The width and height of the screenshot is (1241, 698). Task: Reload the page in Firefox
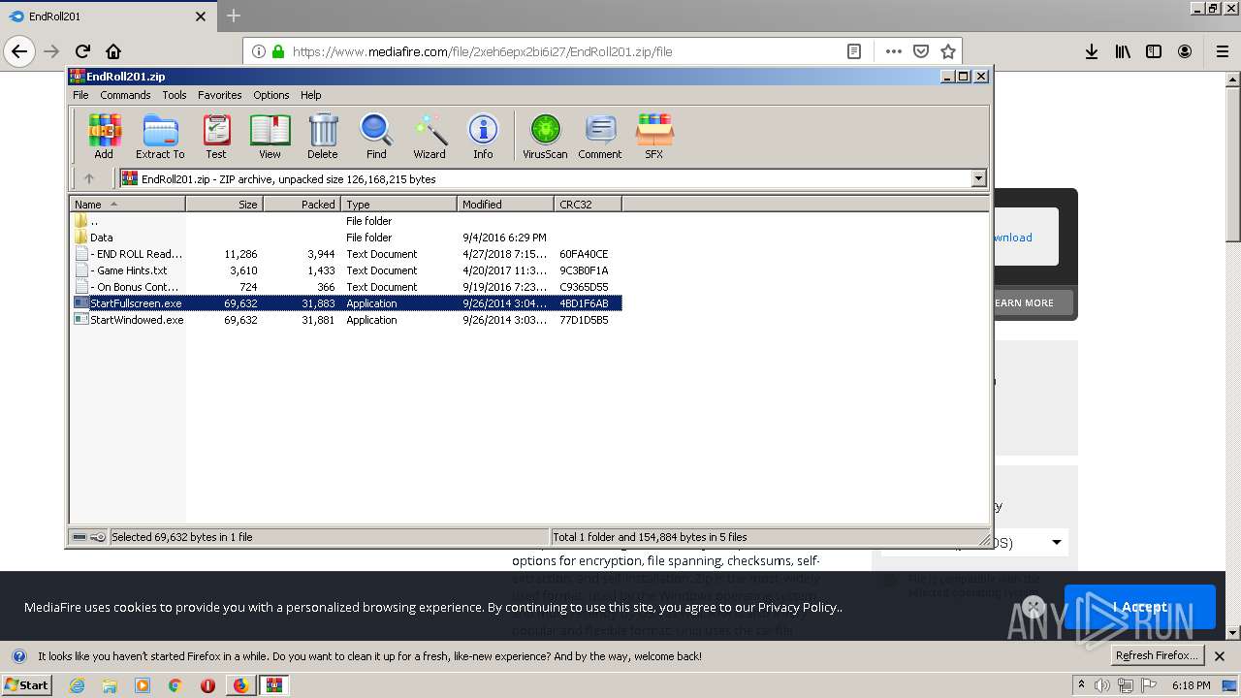click(x=82, y=51)
